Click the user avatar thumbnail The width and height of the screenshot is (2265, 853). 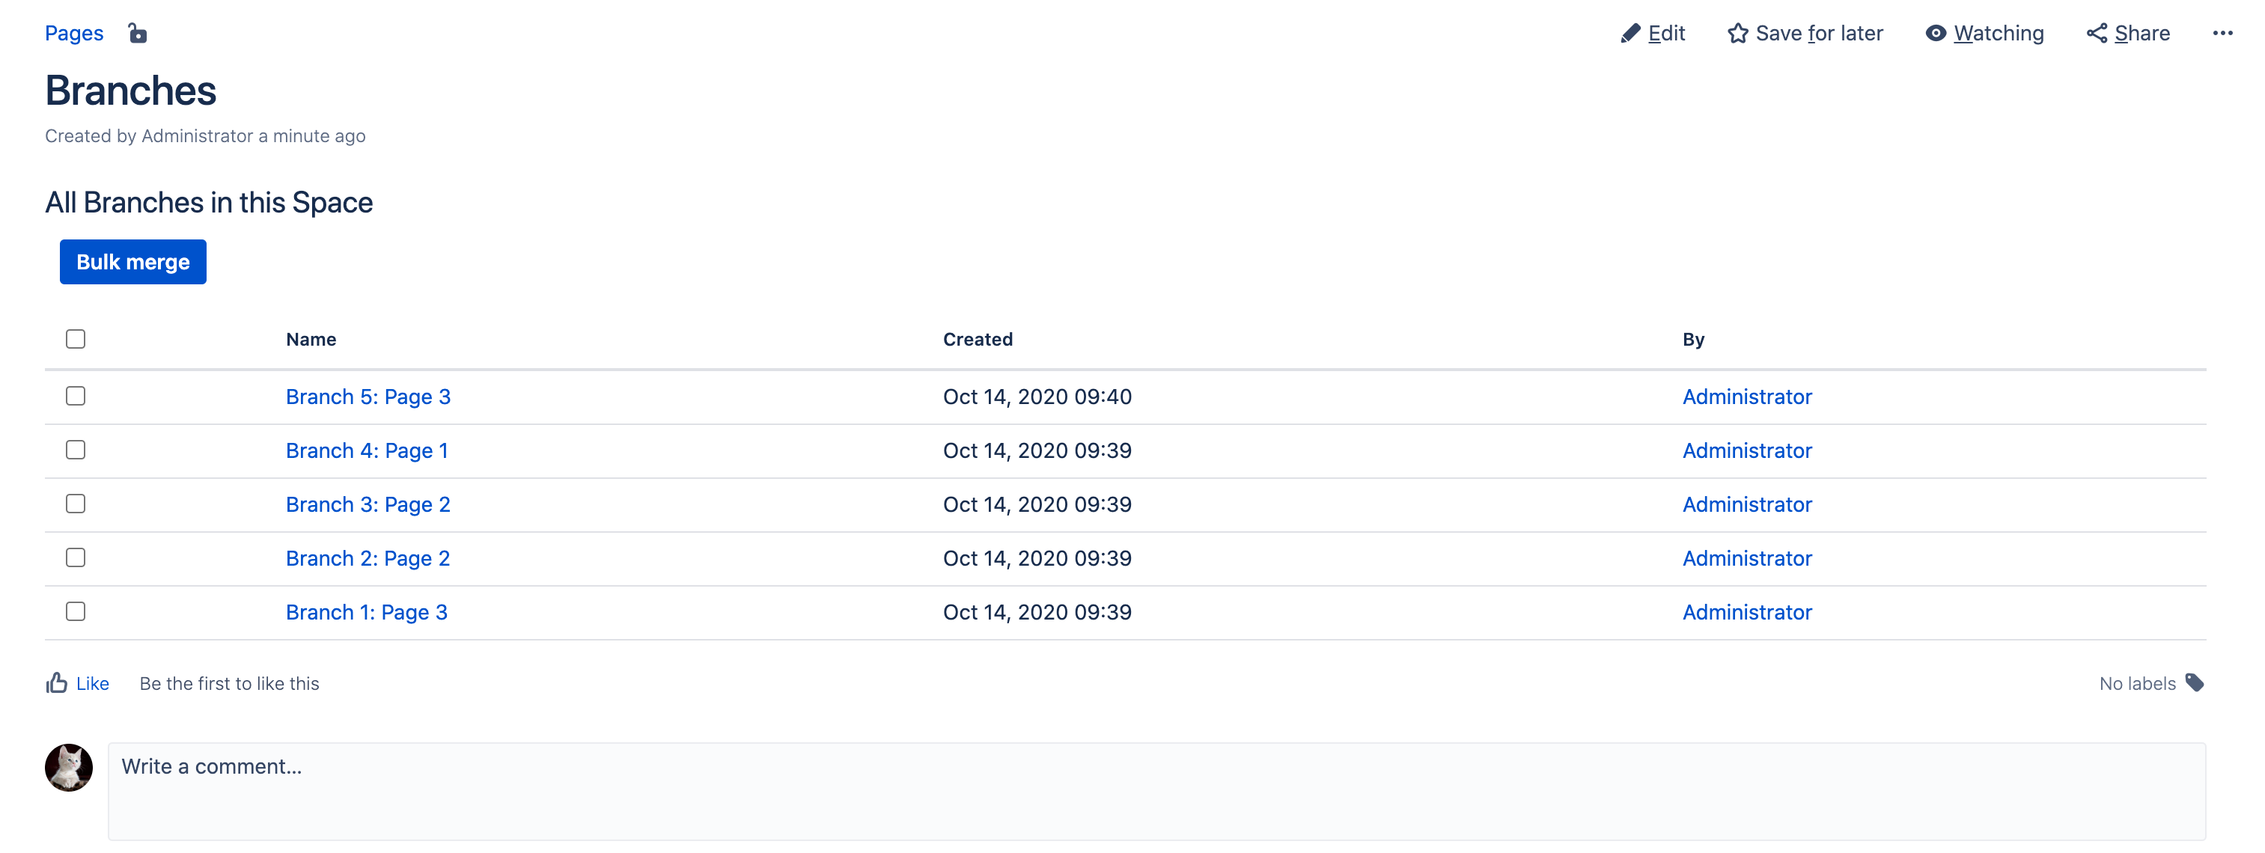(69, 768)
